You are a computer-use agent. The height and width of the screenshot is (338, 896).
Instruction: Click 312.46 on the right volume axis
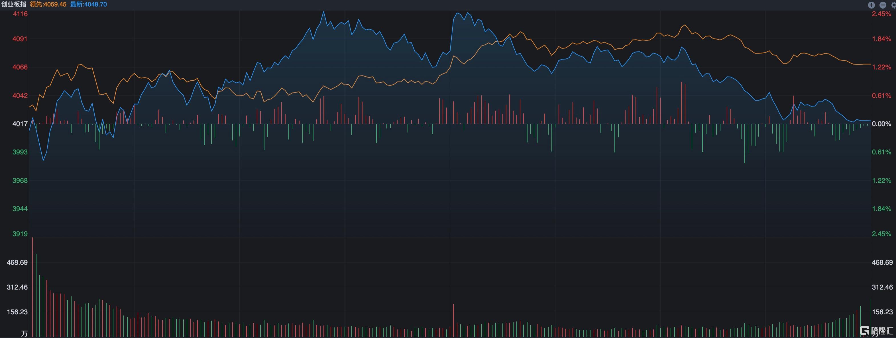pos(882,287)
